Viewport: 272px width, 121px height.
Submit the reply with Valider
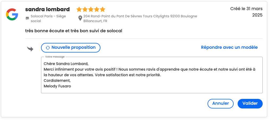point(250,104)
